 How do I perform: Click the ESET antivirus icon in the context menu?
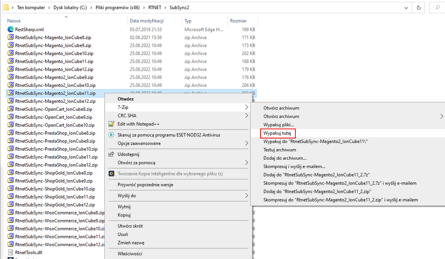point(112,135)
